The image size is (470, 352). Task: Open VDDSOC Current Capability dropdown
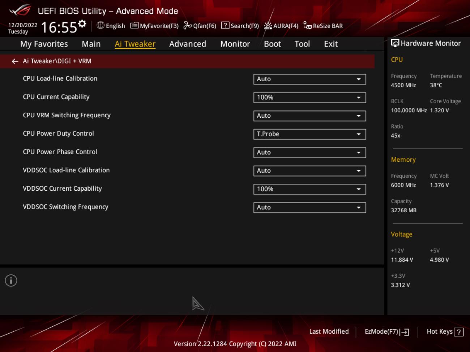click(x=309, y=189)
